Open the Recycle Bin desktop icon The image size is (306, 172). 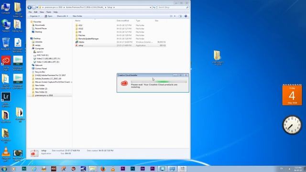click(6, 44)
